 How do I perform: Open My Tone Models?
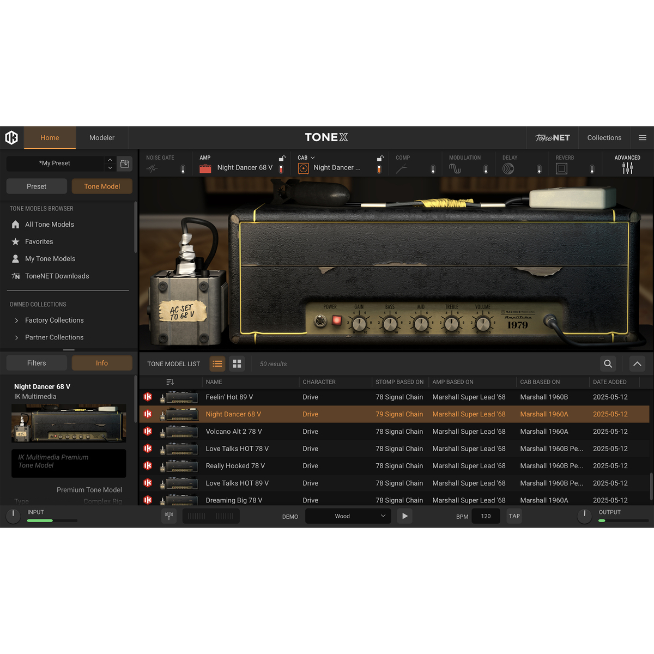tap(50, 259)
